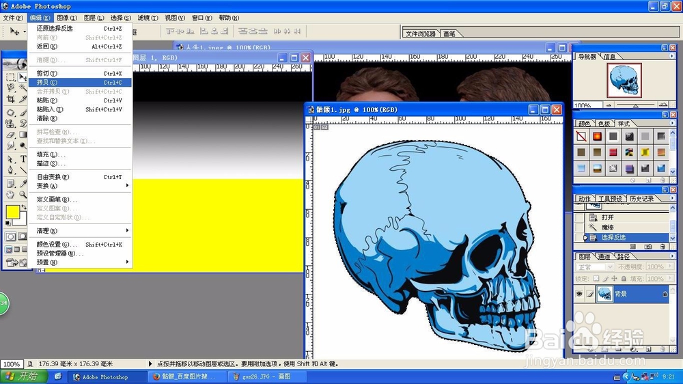This screenshot has height=384, width=683.
Task: Choose 拷贝 from the edit menu
Action: 80,83
